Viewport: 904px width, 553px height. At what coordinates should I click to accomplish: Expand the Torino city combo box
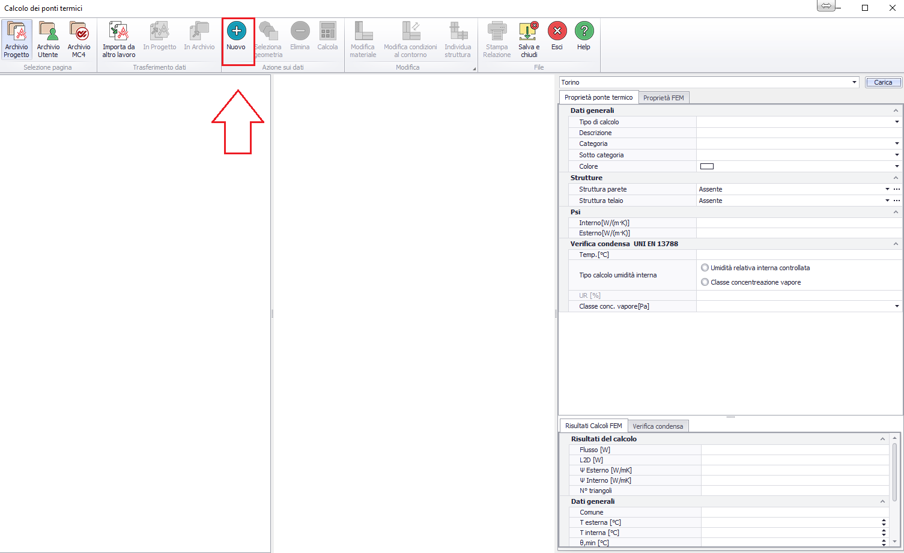tap(854, 82)
